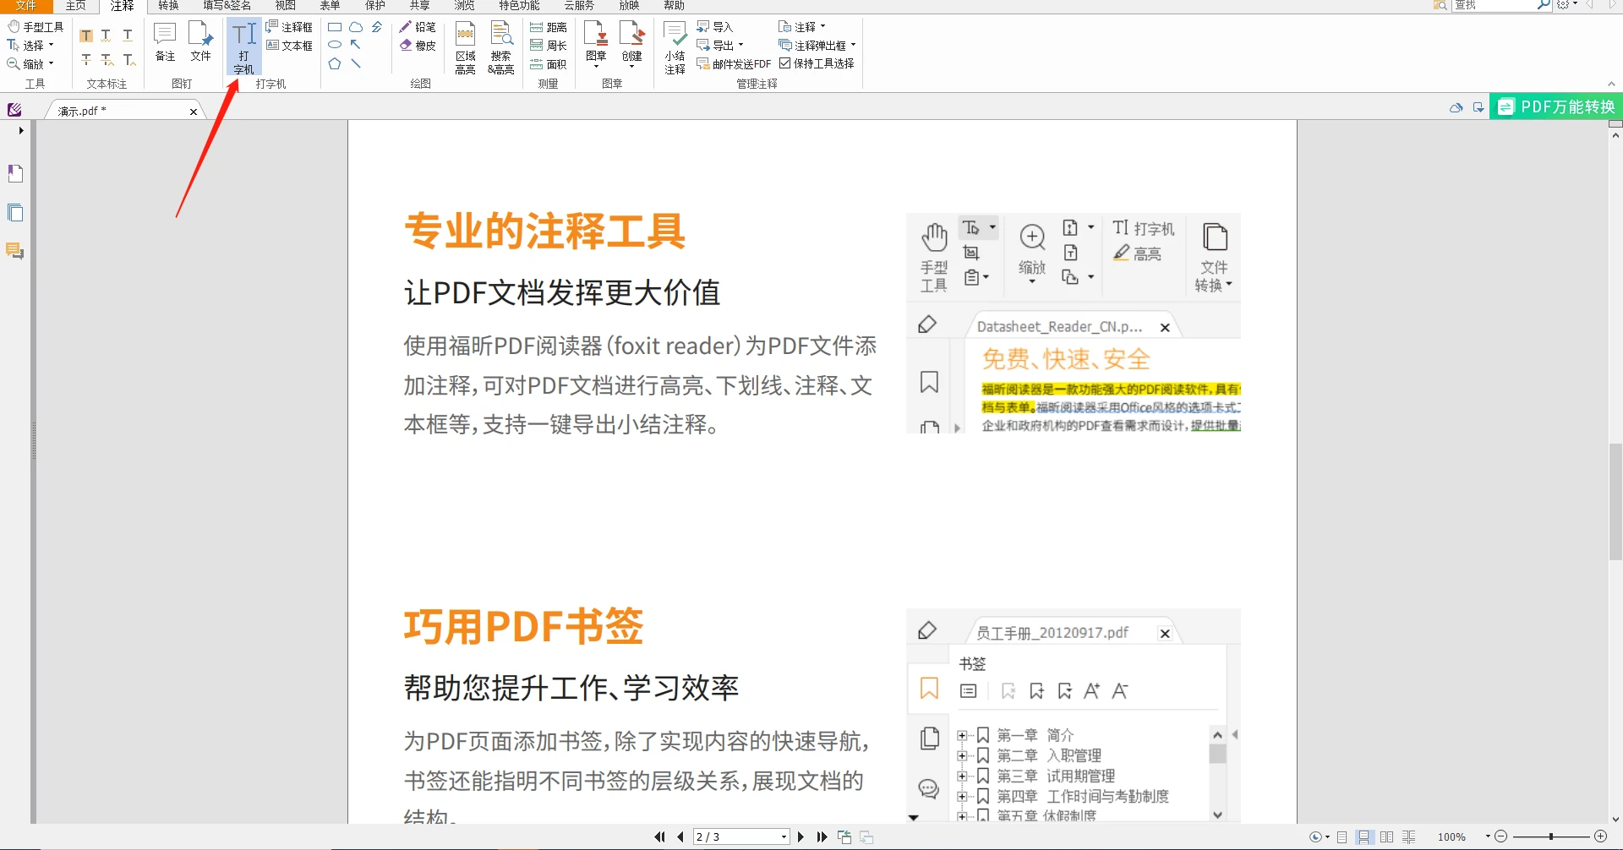Switch to facing pages layout mode

click(1387, 836)
